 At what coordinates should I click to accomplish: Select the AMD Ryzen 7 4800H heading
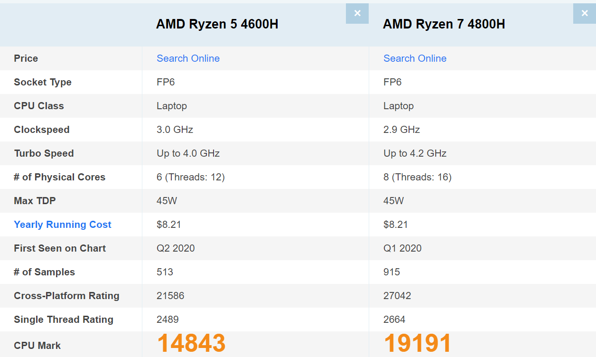[444, 24]
